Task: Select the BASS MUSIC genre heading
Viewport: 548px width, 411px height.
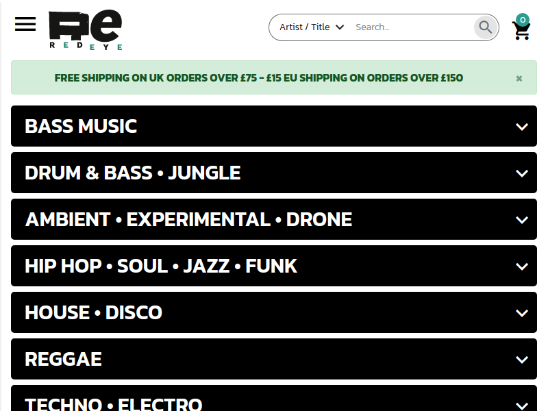Action: (81, 126)
